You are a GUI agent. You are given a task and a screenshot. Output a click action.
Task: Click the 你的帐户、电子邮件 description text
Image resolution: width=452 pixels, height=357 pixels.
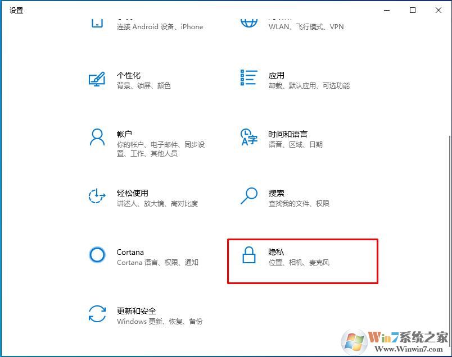point(161,149)
